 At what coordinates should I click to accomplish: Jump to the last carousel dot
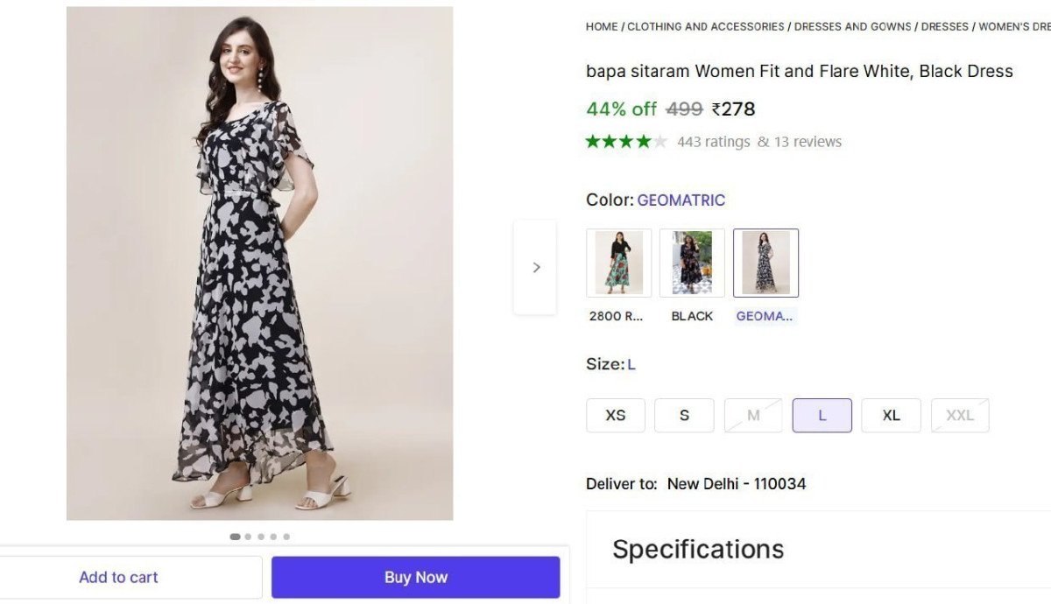point(286,537)
